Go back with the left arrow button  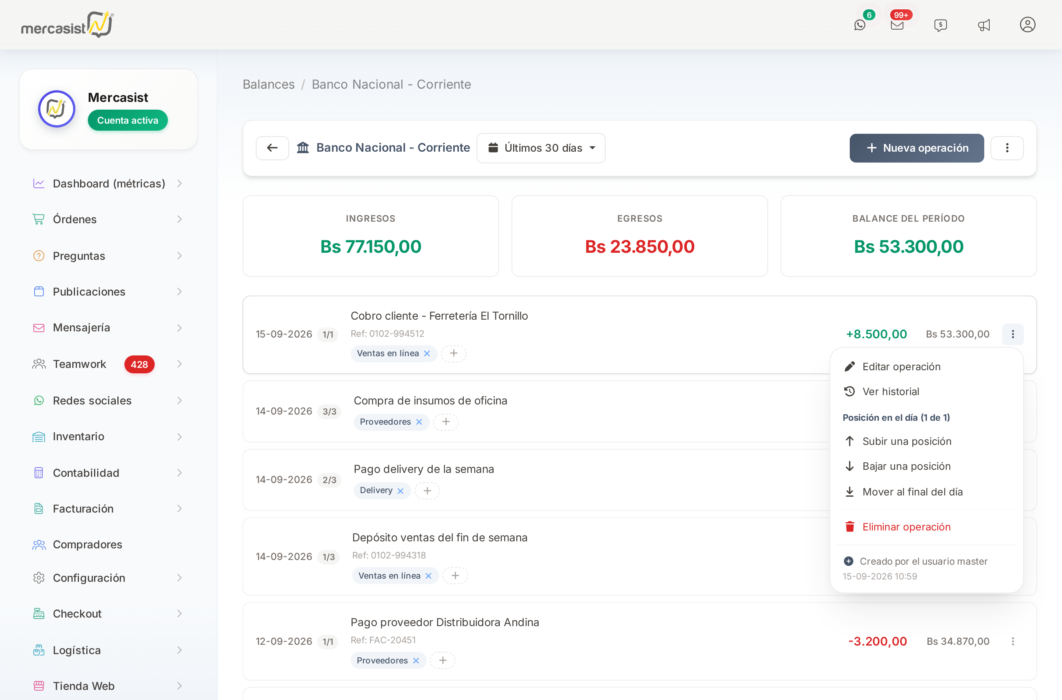pos(272,148)
